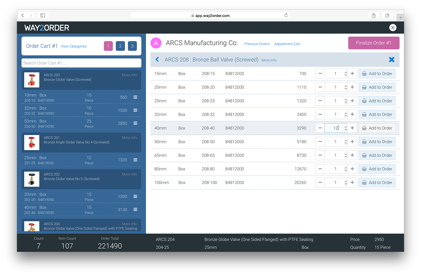Close the ARCS 208 detail panel with the blue X
This screenshot has width=421, height=276.
click(392, 60)
